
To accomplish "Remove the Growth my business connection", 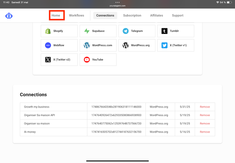I will (205, 107).
